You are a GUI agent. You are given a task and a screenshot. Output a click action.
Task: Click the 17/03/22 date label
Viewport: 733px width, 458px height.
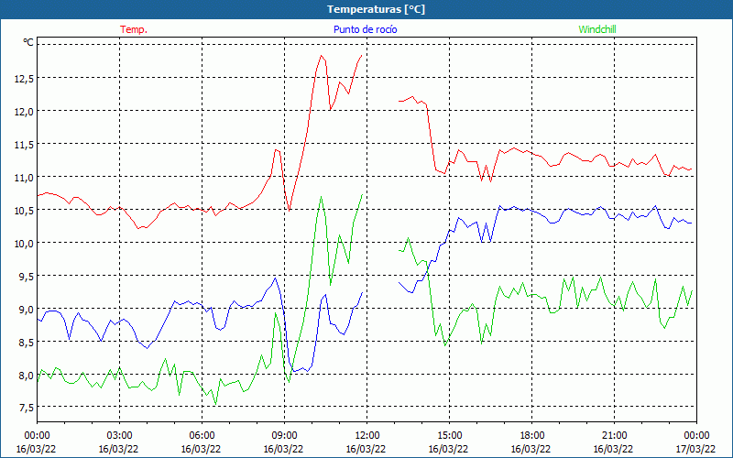point(695,449)
